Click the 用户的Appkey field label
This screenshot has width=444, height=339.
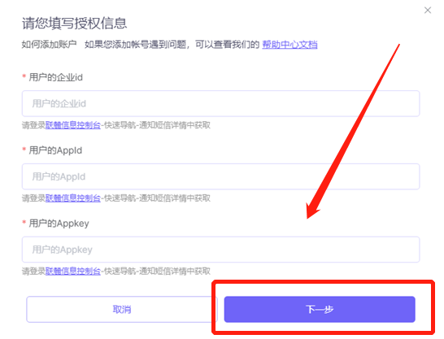[59, 224]
